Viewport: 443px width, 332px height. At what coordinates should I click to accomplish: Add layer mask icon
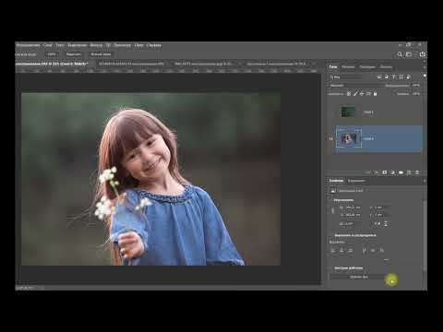(x=385, y=172)
